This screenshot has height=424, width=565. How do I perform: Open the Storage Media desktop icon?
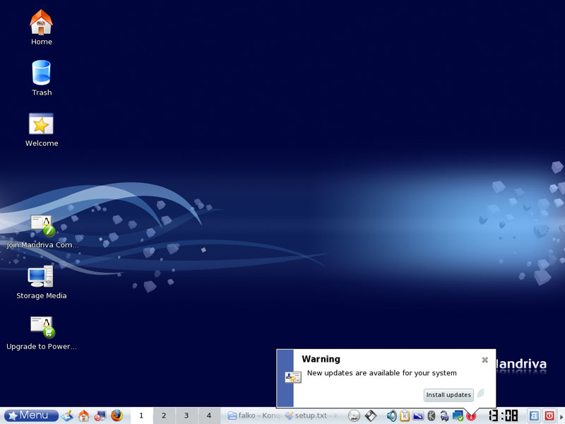[41, 282]
